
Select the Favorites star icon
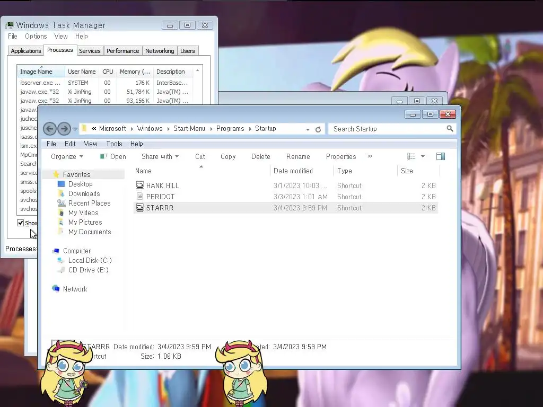[56, 174]
